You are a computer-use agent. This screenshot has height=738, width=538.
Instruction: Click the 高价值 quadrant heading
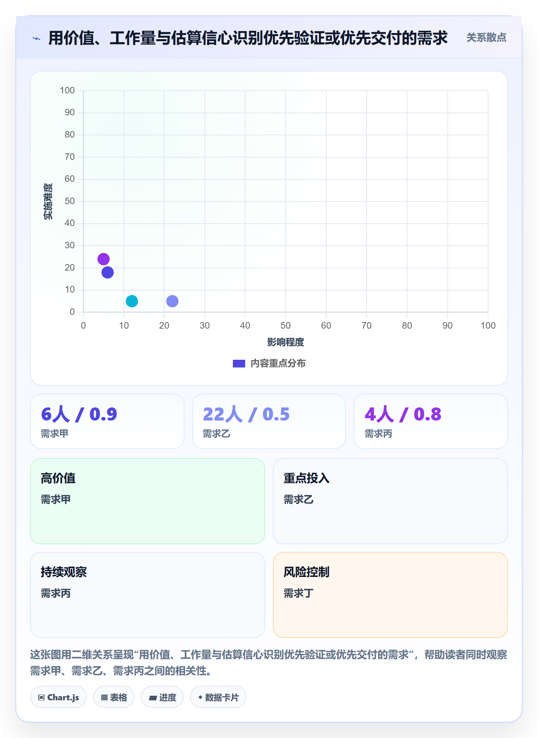58,478
